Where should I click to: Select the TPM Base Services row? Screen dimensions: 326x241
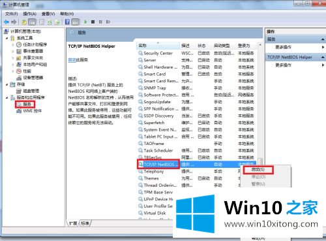(156, 192)
